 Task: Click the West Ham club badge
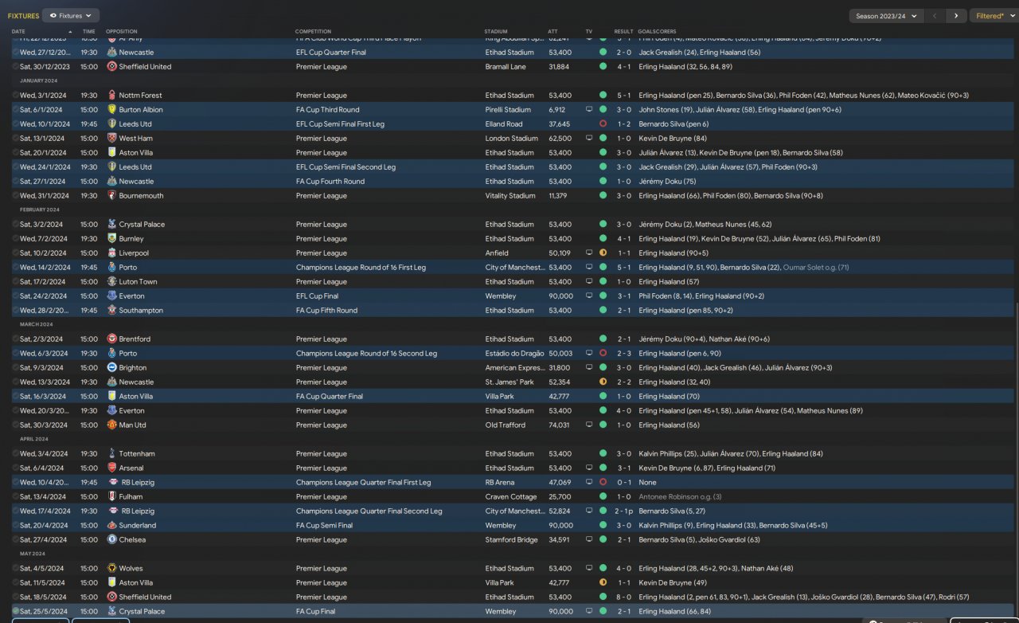click(111, 139)
